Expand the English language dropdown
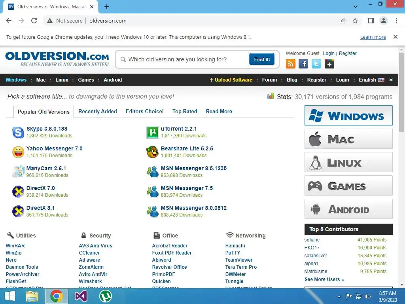405x304 pixels. click(371, 80)
